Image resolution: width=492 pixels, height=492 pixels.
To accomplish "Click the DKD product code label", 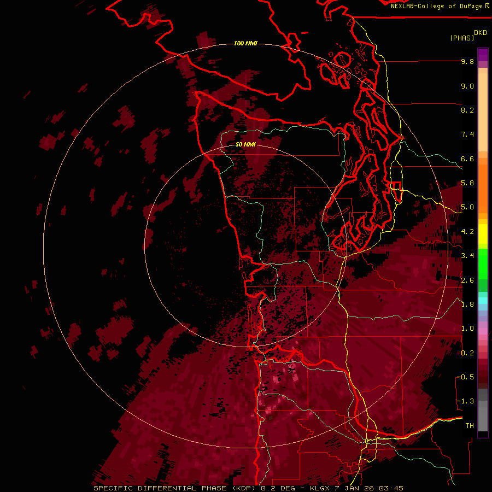I will [481, 33].
